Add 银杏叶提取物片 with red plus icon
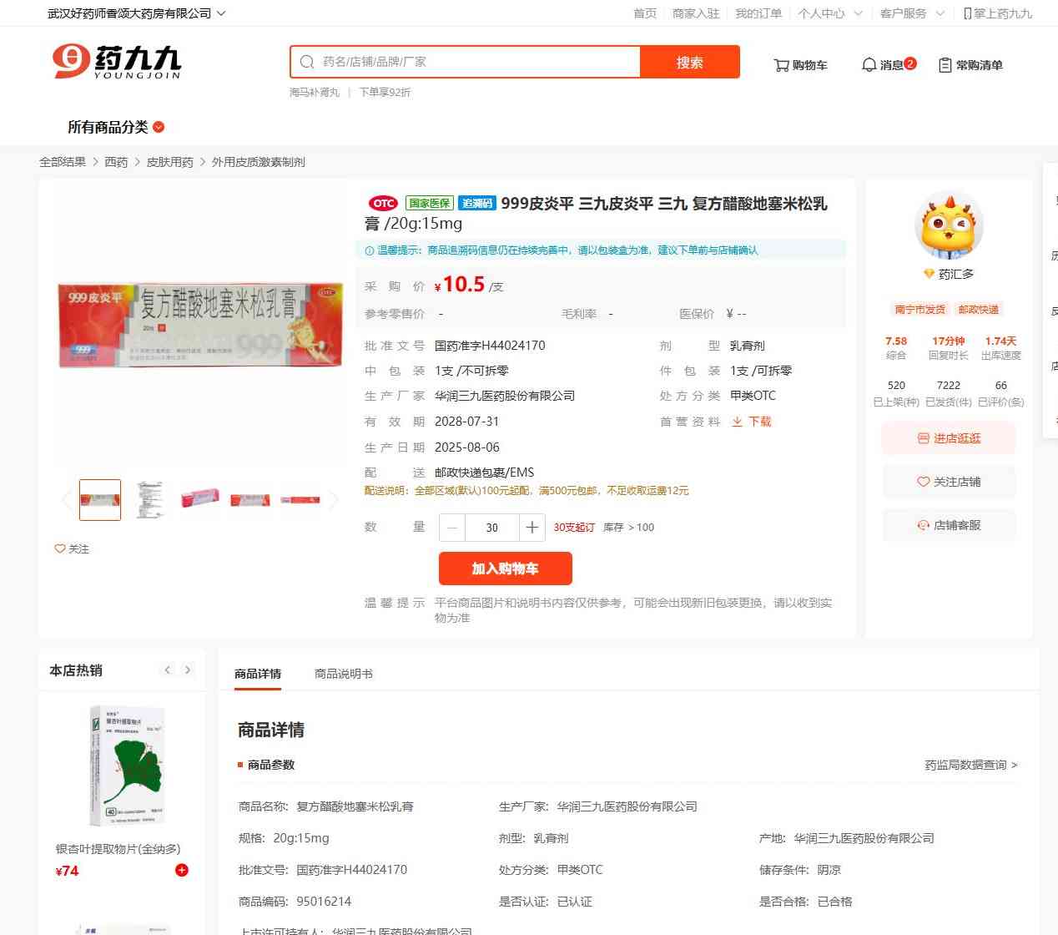1058x935 pixels. (182, 871)
